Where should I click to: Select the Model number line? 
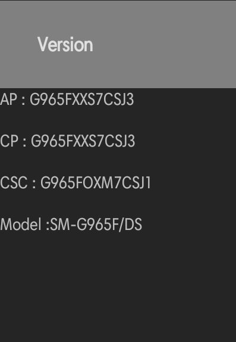tap(71, 225)
